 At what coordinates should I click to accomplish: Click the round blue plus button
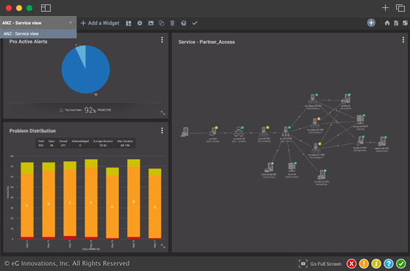coord(371,23)
